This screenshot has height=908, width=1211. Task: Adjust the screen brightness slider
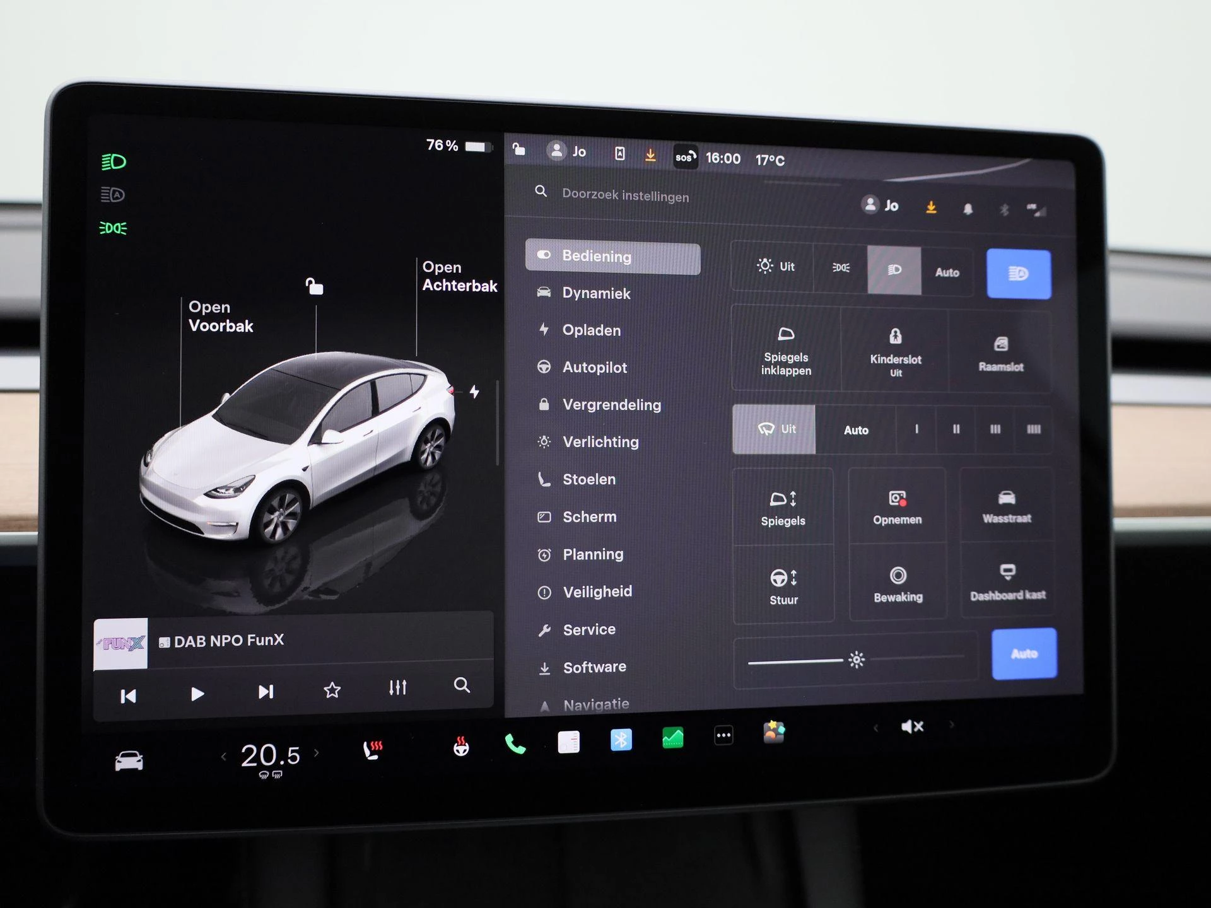[x=856, y=660]
